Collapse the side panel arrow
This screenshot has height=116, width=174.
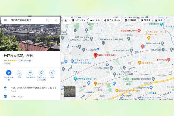click(63, 58)
